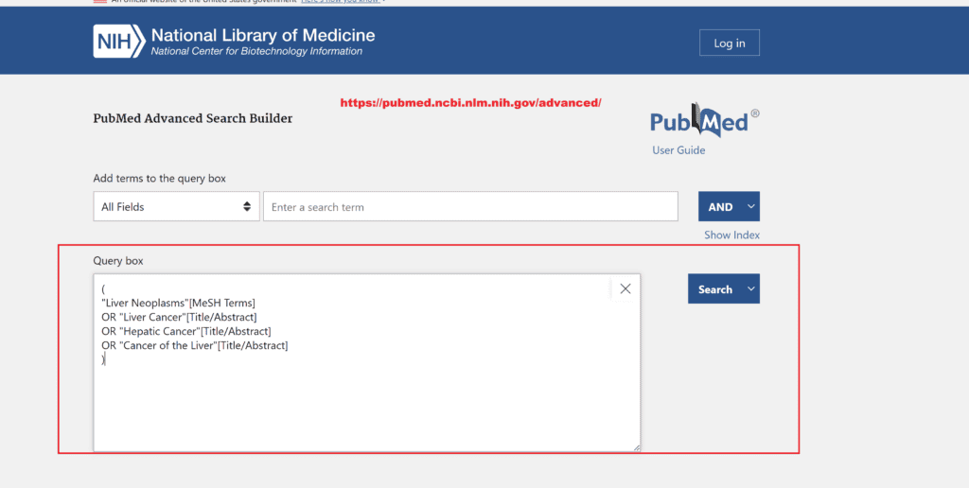Click the "Liver Neoplasms"[MeSH Terms] query line
Viewport: 969px width, 488px height.
pyautogui.click(x=179, y=303)
